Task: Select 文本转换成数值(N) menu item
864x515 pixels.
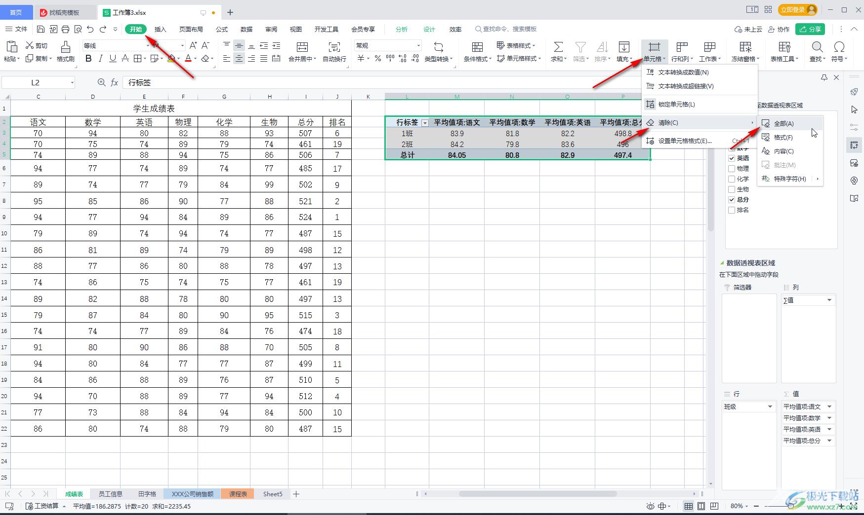Action: [699, 73]
